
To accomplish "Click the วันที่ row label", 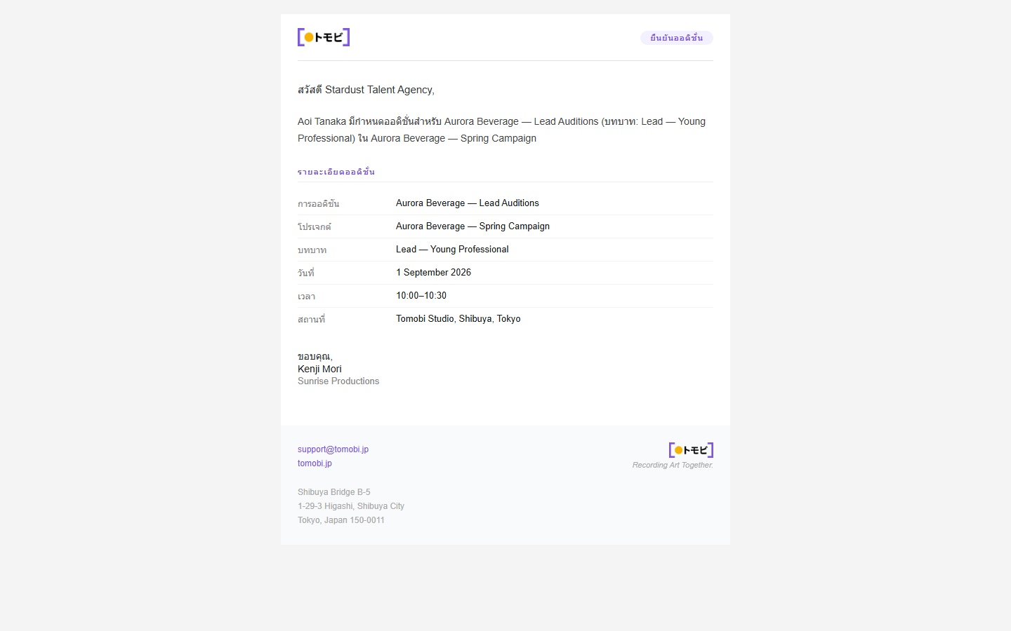I will click(305, 273).
